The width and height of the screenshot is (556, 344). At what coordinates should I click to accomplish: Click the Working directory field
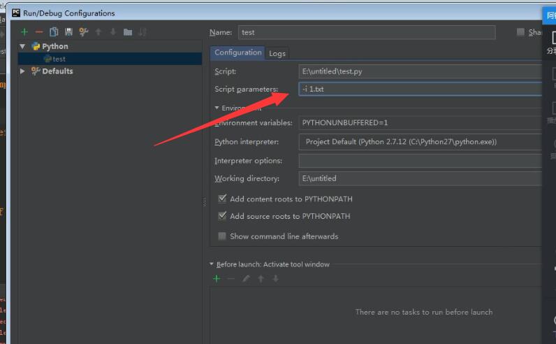pyautogui.click(x=420, y=178)
